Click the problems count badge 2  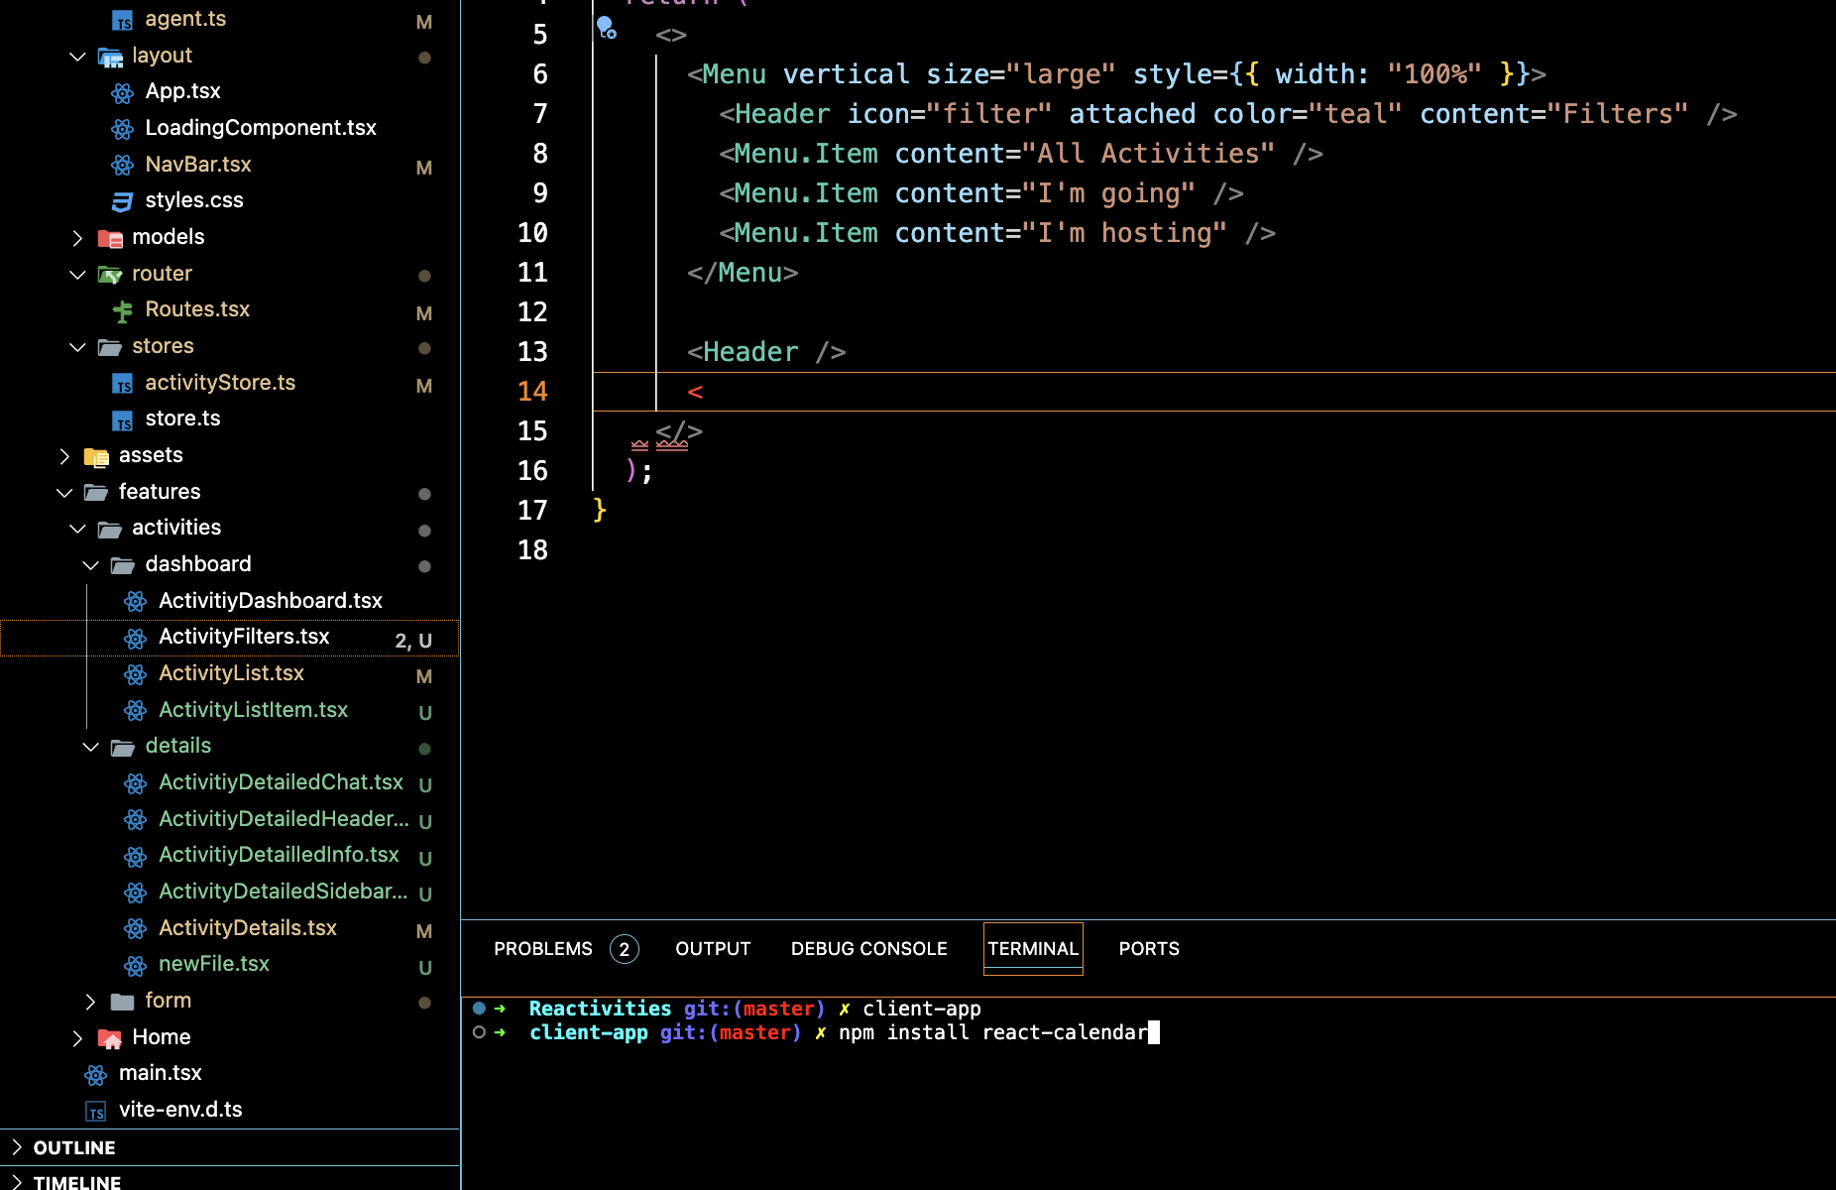[x=625, y=950]
